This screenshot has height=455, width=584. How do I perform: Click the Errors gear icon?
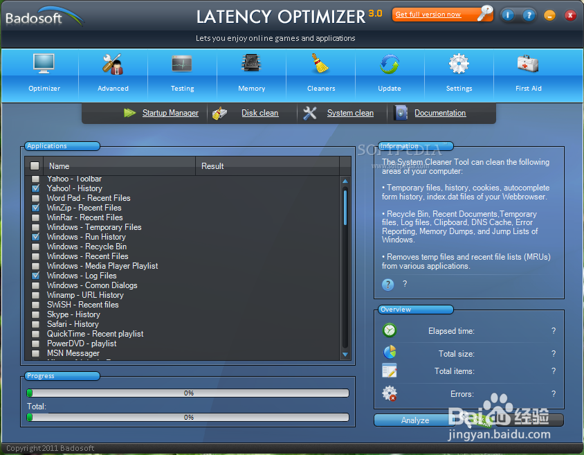[x=390, y=393]
